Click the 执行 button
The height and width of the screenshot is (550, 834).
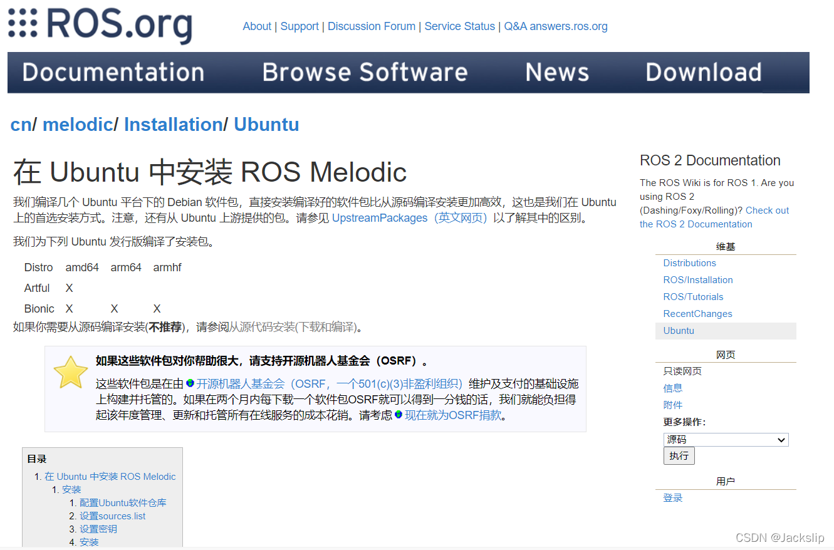coord(679,455)
